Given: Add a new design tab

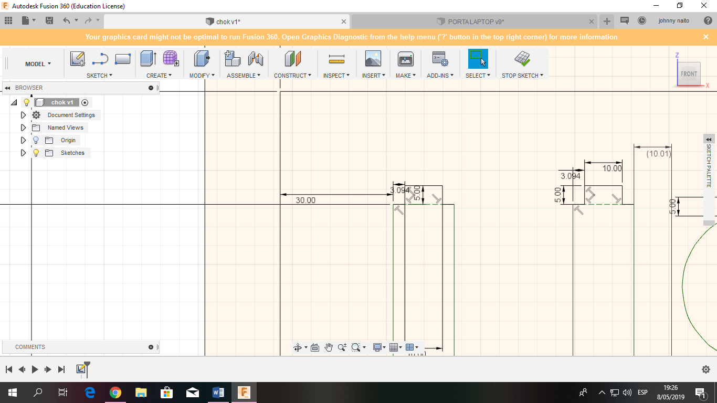Looking at the screenshot, I should pyautogui.click(x=607, y=21).
